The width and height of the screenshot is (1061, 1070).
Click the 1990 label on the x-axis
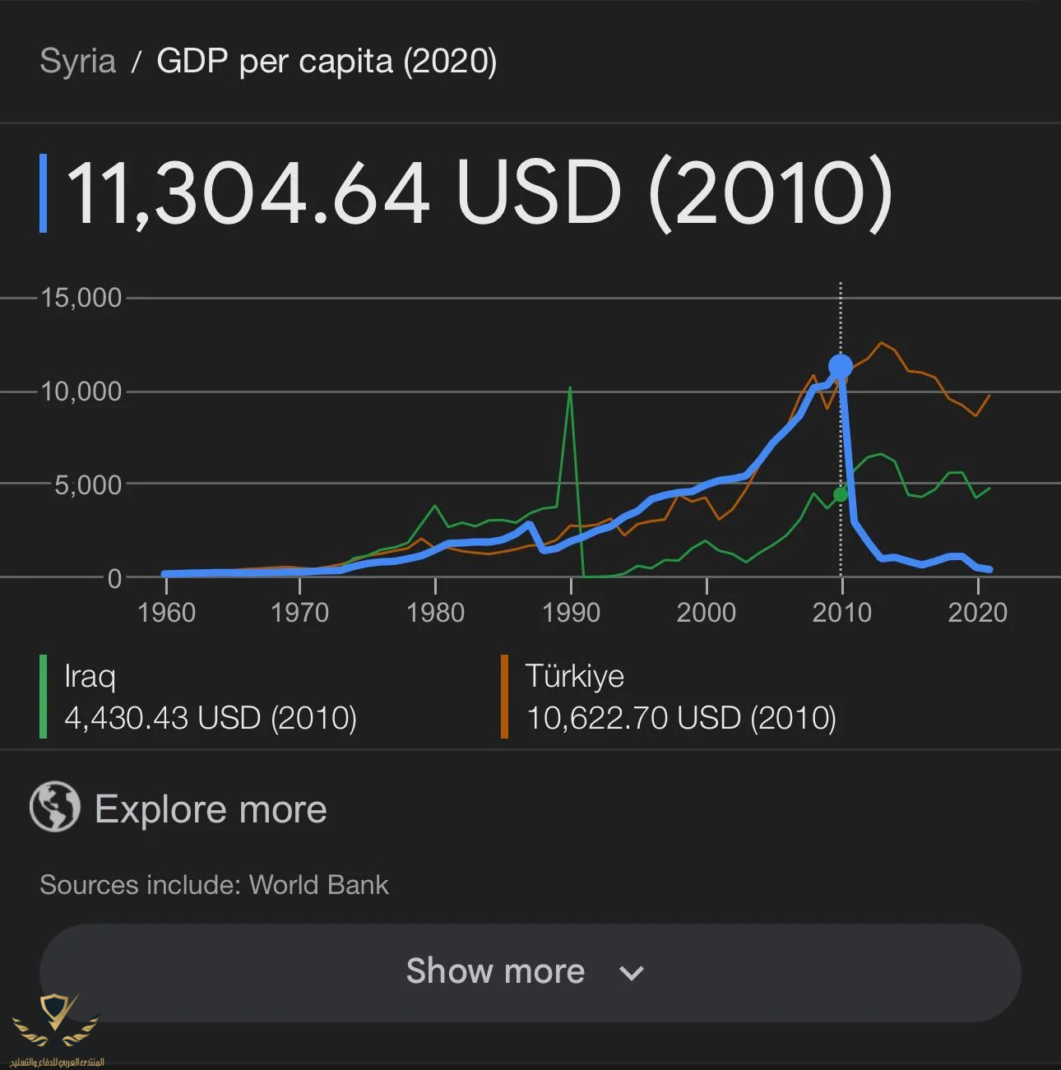[571, 613]
